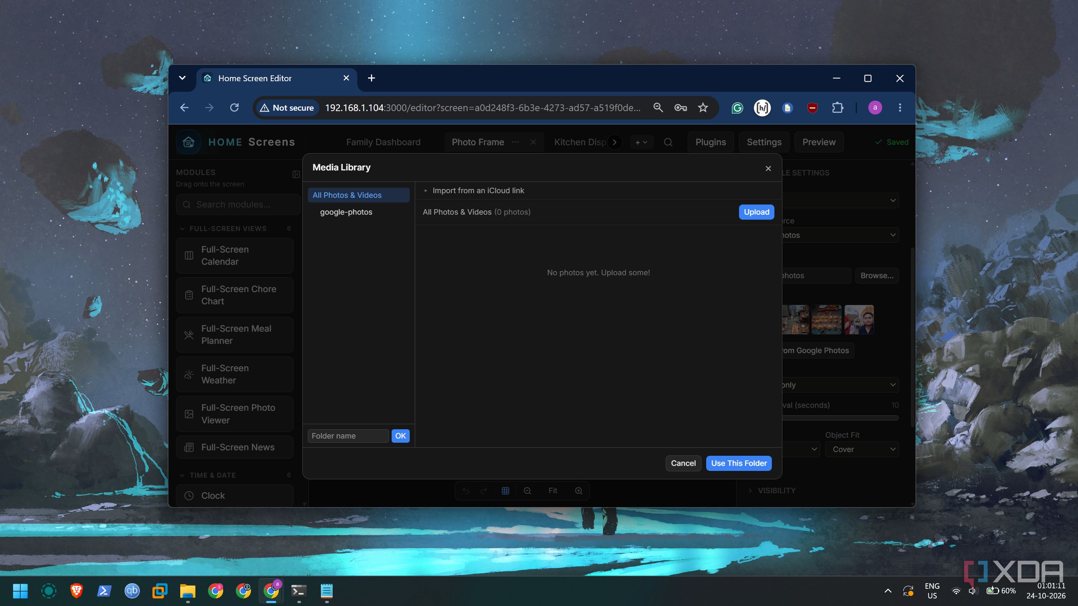Click the Browse... button in settings

pos(877,276)
